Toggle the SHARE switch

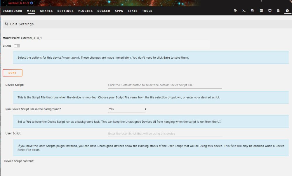[17, 46]
